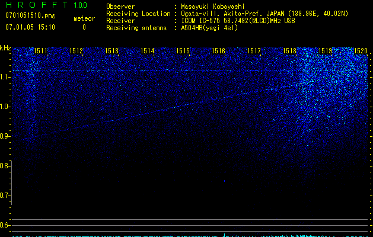Click the 1520 time marker
373x237 pixels.
(x=361, y=50)
